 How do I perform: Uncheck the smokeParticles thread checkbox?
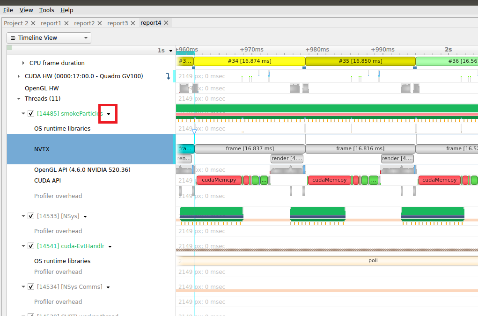(31, 113)
